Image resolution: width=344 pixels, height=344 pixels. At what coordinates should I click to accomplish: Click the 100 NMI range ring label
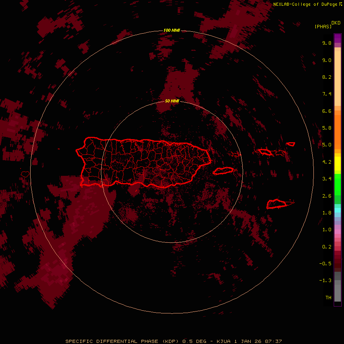click(172, 30)
